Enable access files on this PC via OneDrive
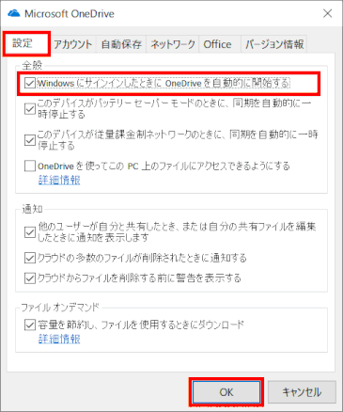 tap(30, 166)
